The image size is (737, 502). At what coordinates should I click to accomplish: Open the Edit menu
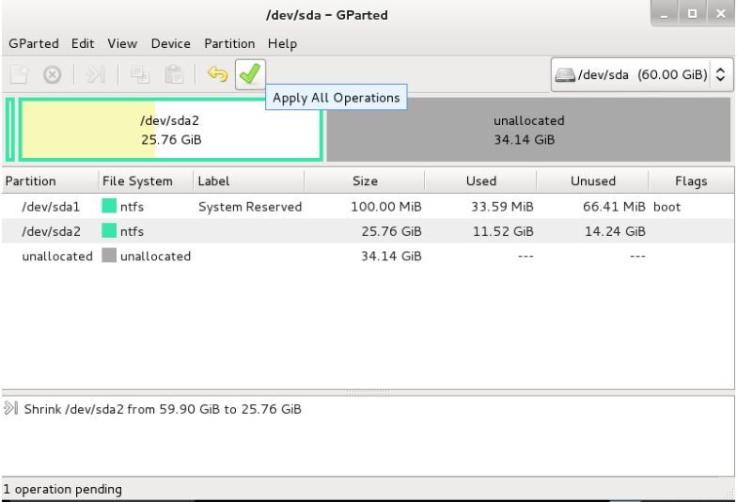pyautogui.click(x=83, y=43)
